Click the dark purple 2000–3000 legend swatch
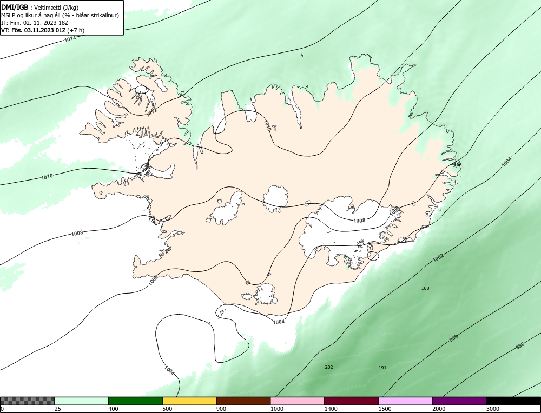Screen dimensions: 541x413 point(459,401)
